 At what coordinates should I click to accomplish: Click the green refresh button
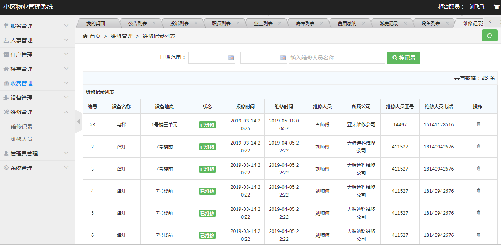[489, 36]
